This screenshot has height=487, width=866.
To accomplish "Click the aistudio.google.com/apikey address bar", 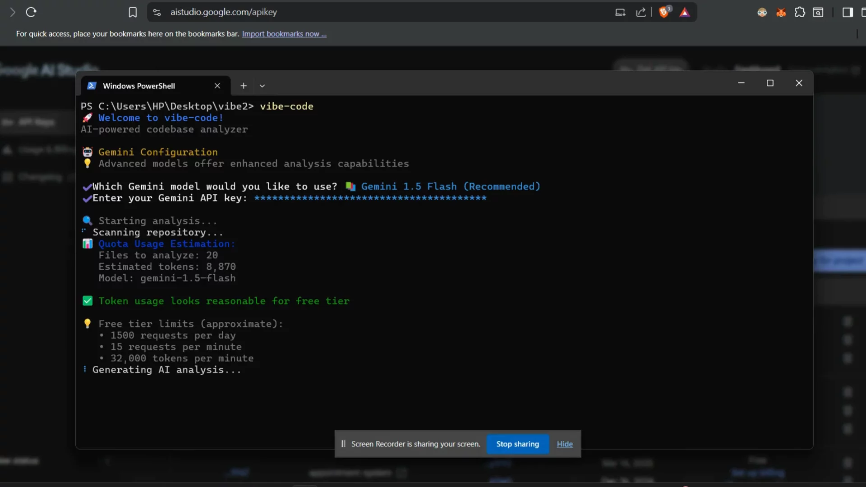I will [224, 12].
